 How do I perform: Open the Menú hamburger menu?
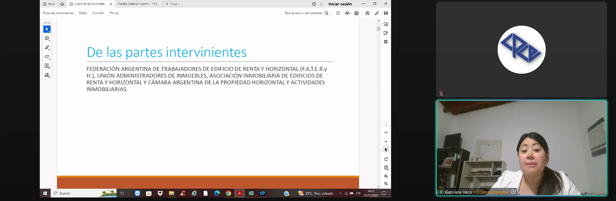49,4
